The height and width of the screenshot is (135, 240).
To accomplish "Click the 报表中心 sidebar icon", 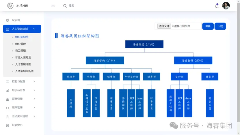I will [x=8, y=125].
